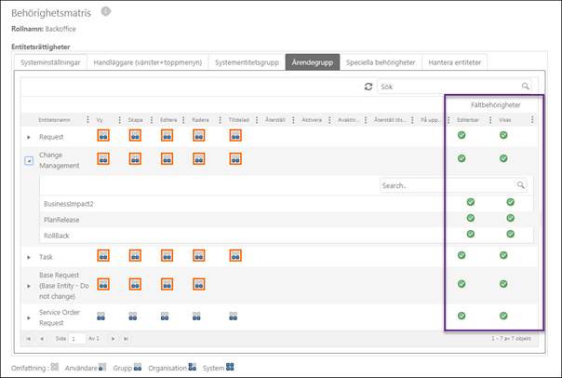Click the info icon next to Behörighetsmatris
This screenshot has width=562, height=378.
(105, 12)
